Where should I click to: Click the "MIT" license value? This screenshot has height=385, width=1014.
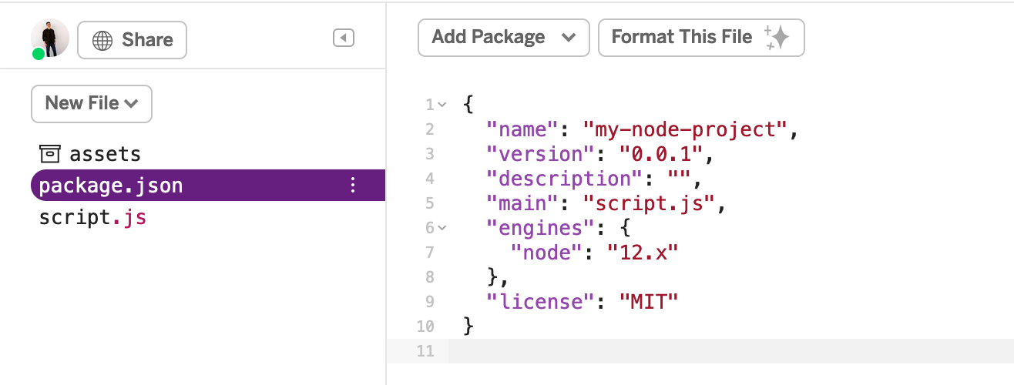tap(648, 302)
